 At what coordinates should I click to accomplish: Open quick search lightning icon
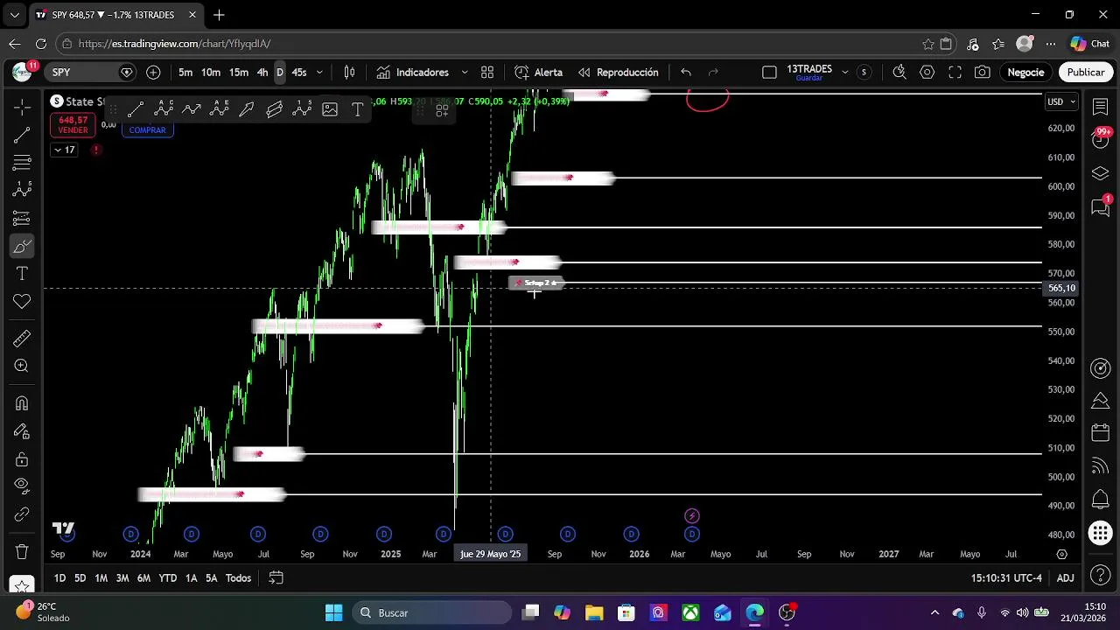coord(899,73)
